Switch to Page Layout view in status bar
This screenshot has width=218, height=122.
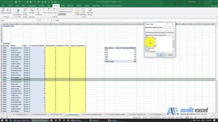191,117
